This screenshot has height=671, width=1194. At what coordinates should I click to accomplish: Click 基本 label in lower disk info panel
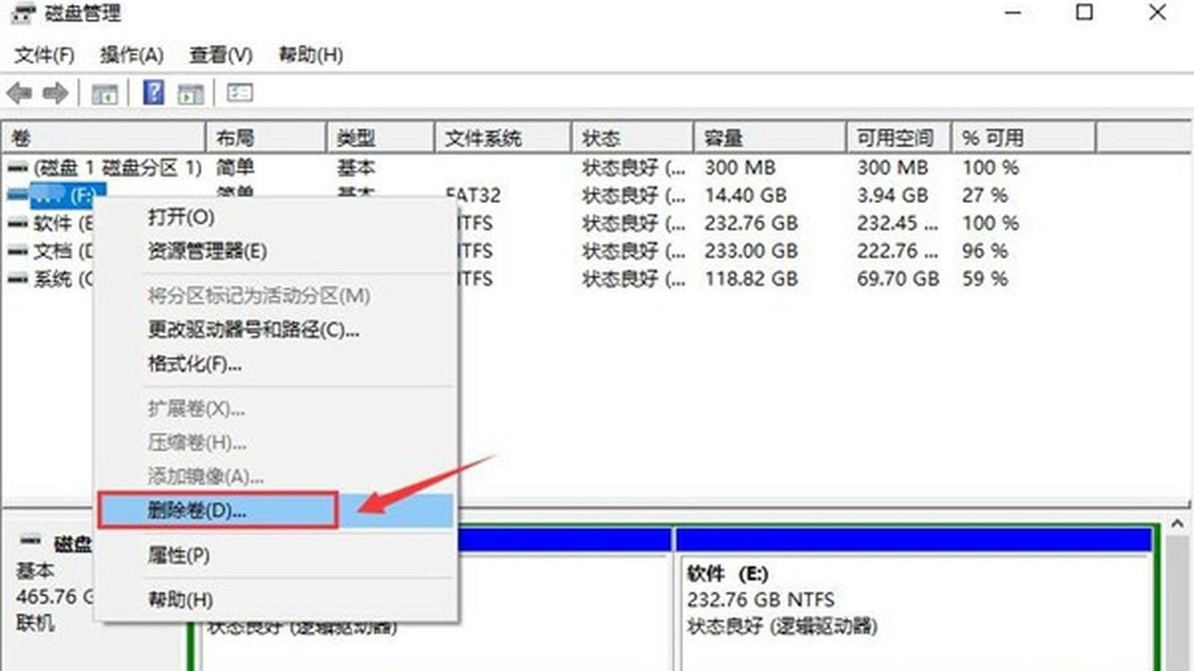[x=35, y=570]
